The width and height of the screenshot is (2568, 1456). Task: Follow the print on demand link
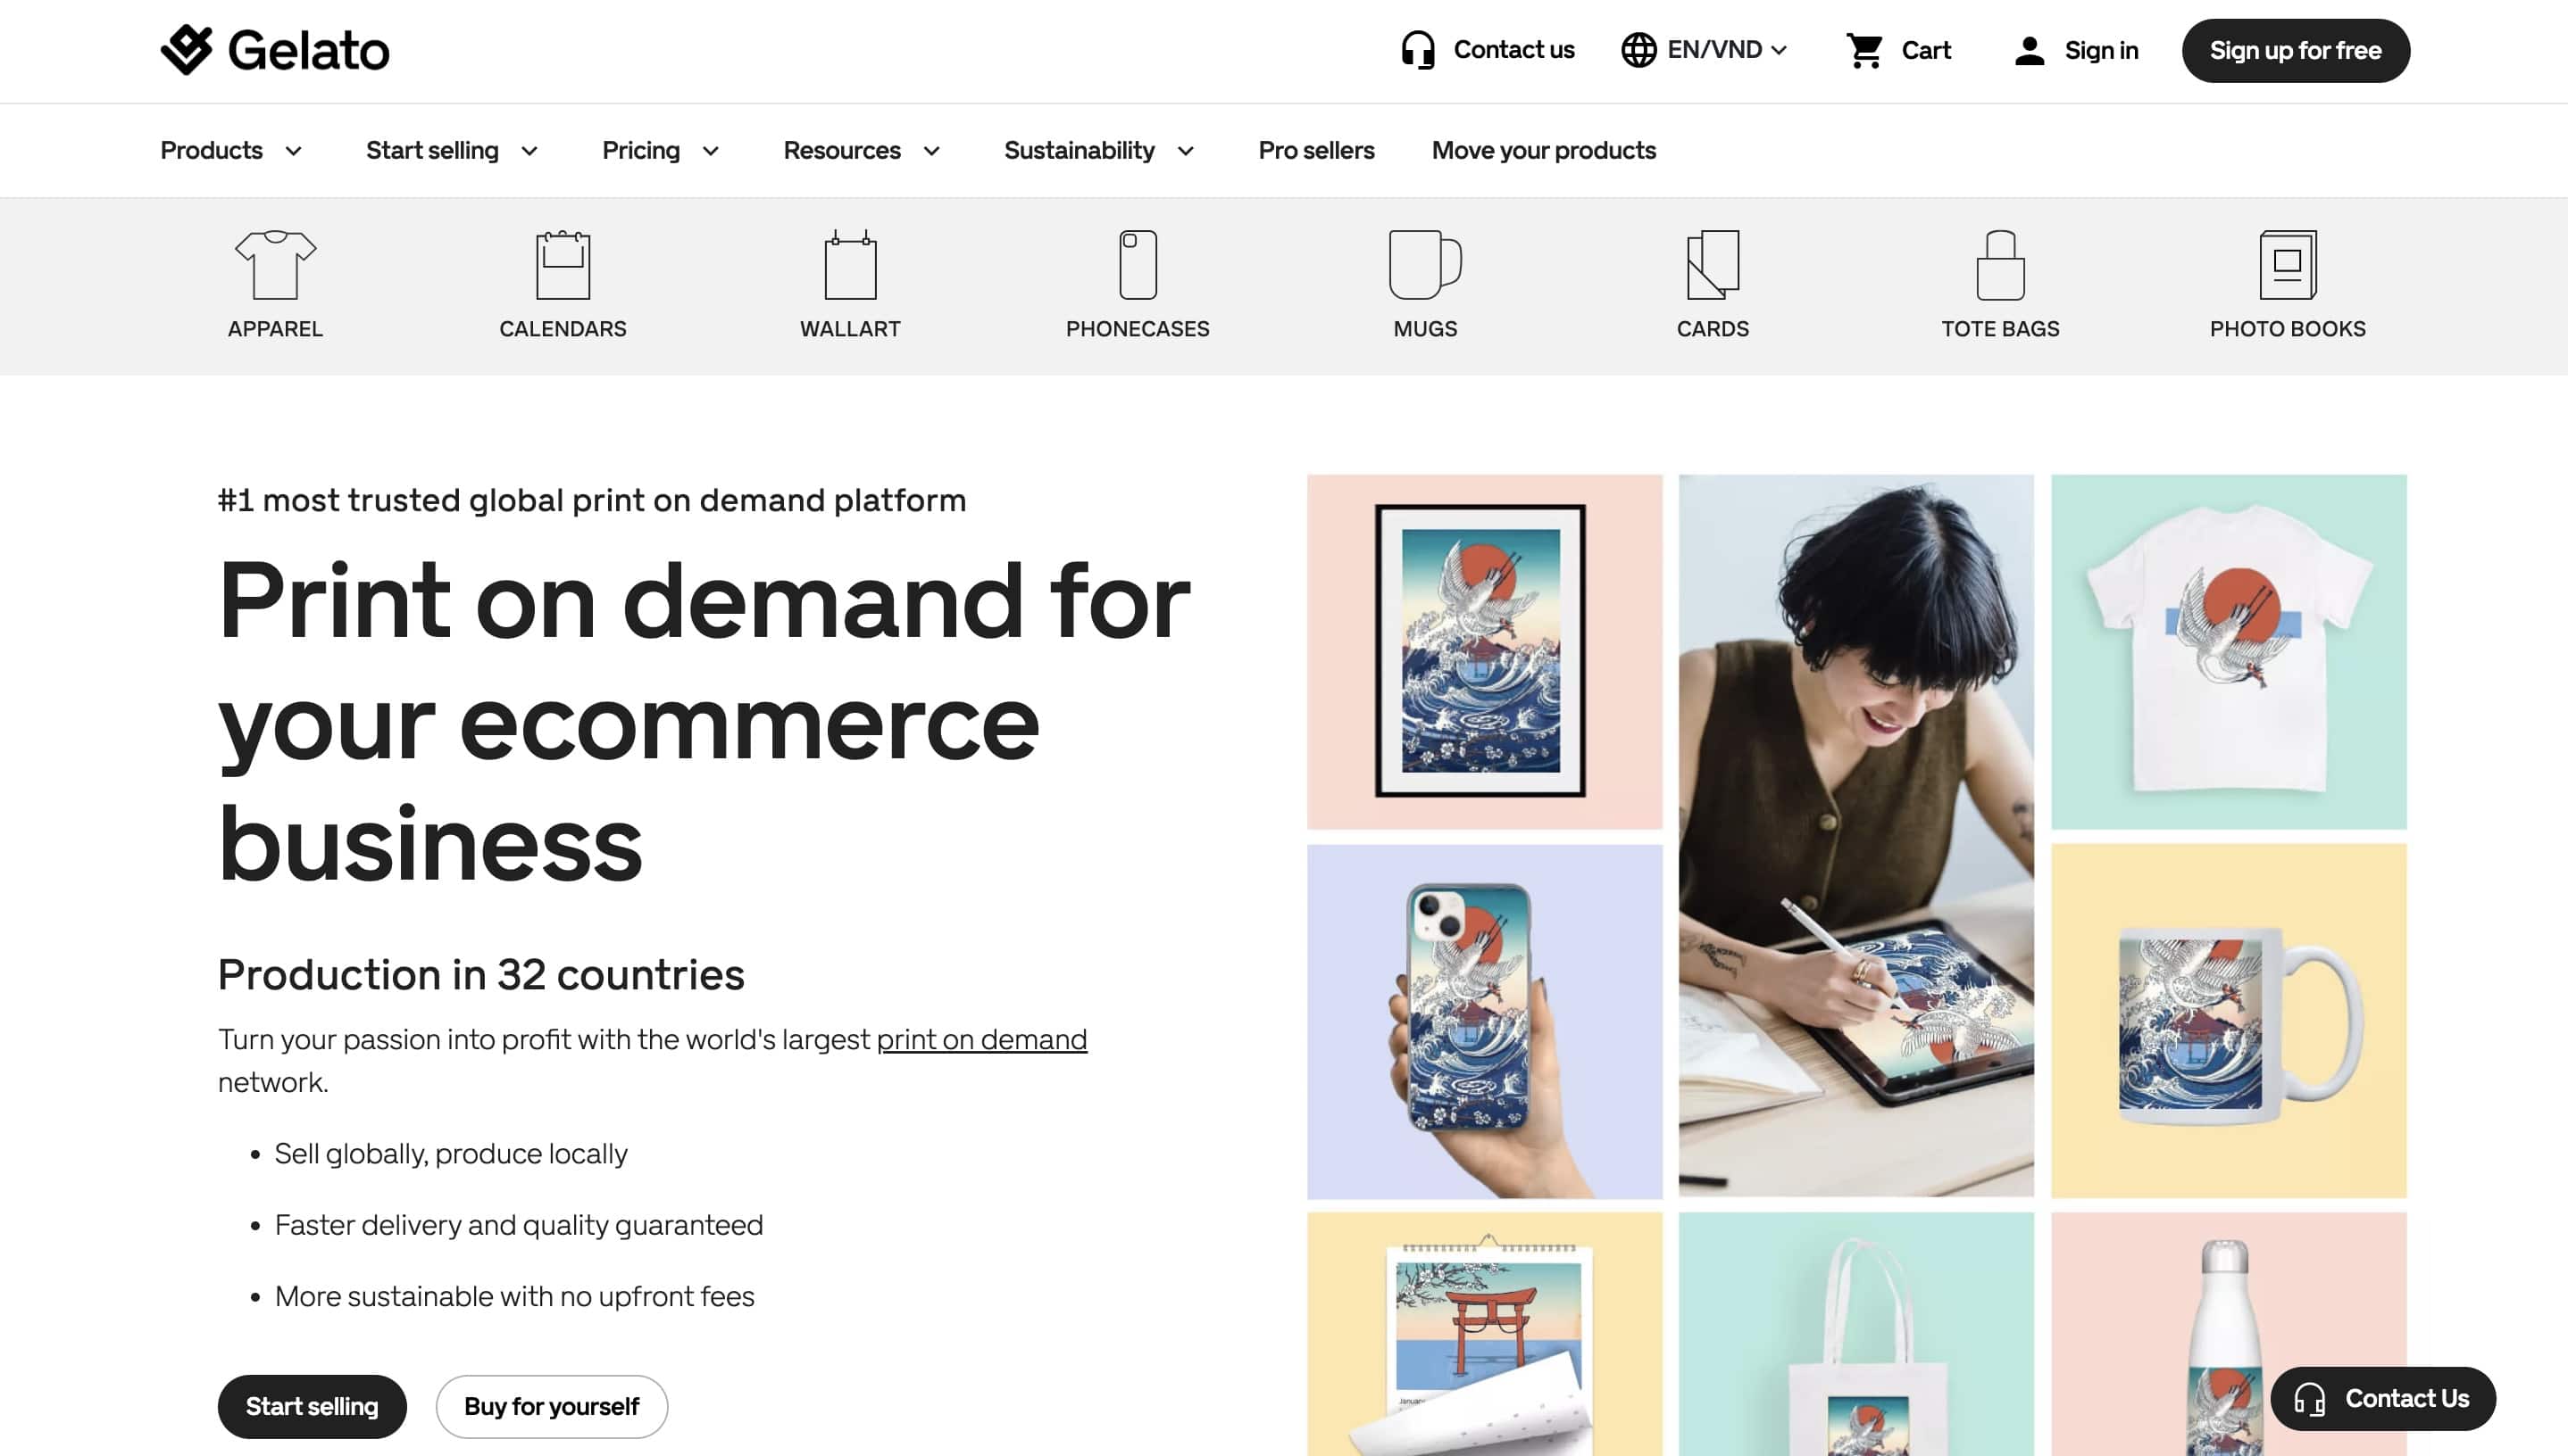pos(980,1040)
